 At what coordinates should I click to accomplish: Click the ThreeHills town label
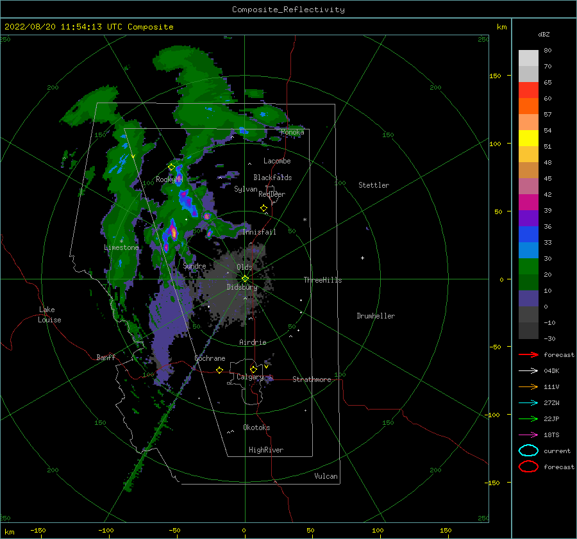(322, 280)
